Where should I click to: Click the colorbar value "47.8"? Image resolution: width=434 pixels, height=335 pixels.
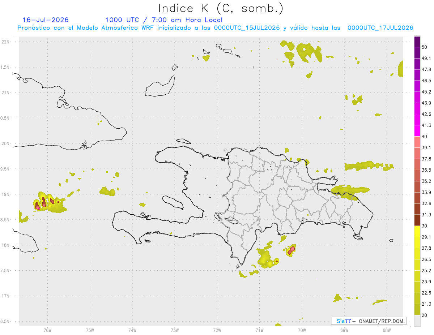coord(426,69)
